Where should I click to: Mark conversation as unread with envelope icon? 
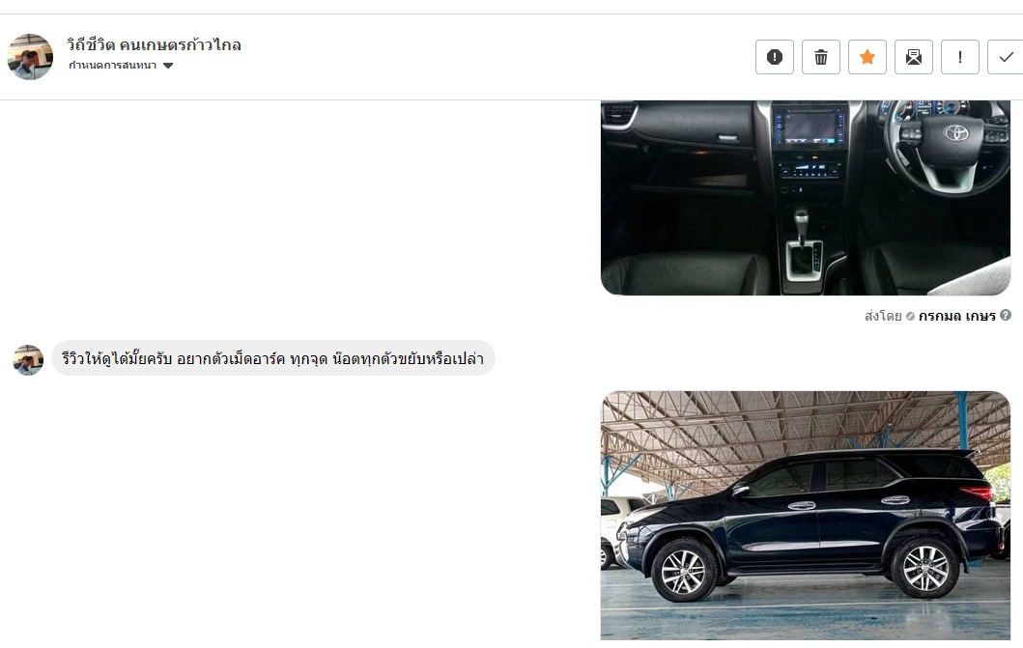pos(914,57)
